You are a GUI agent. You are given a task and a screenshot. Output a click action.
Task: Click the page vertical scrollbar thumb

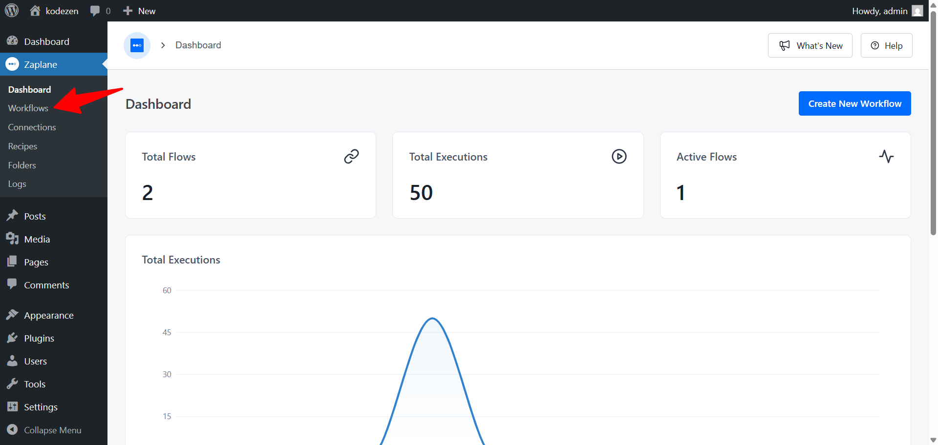pos(933,123)
